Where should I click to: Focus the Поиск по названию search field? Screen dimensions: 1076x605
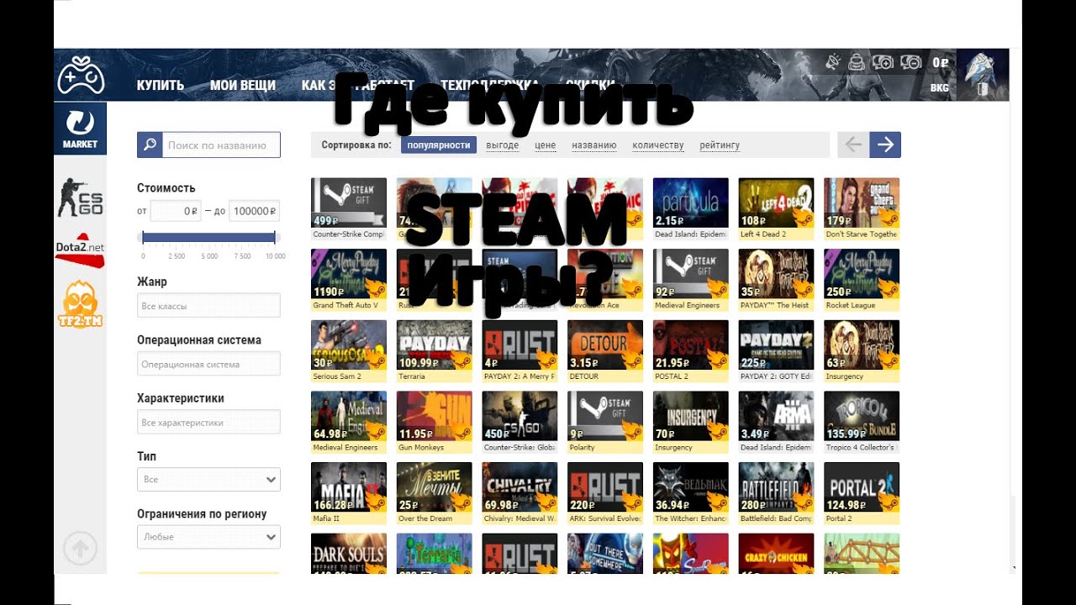tap(221, 145)
